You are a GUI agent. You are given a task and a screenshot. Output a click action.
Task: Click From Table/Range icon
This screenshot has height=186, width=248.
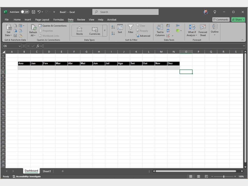click(x=15, y=36)
